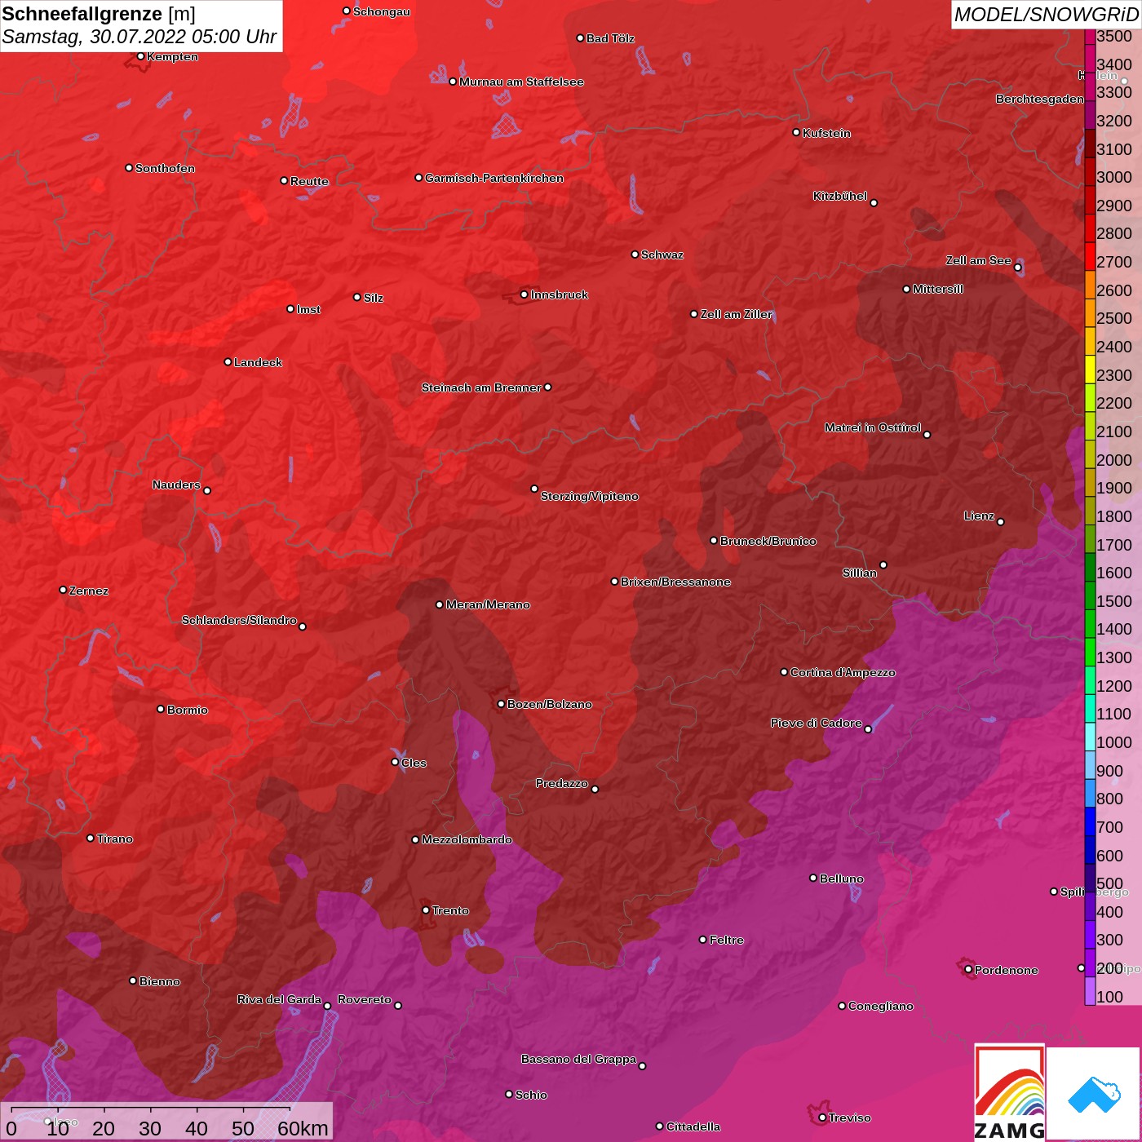Click the "Silz" town label

374,298
